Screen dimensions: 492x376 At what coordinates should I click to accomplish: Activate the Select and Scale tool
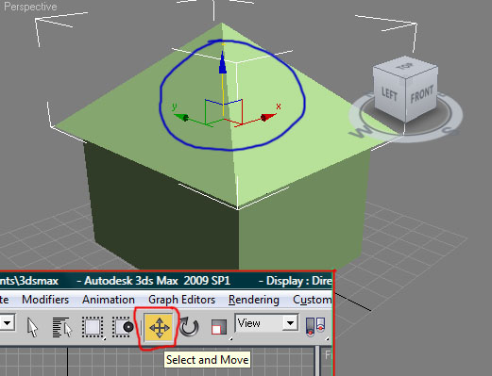219,328
